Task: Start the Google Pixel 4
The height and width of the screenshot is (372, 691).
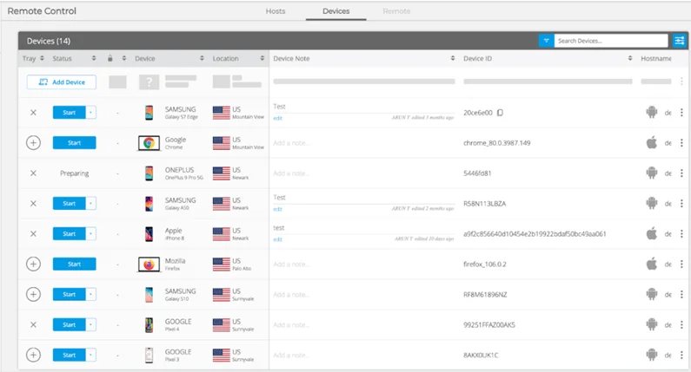Action: (70, 324)
